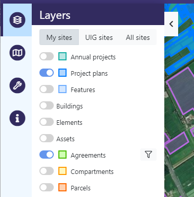This screenshot has width=194, height=197.
Task: Turn on the Parcels layer toggle
Action: coord(47,187)
